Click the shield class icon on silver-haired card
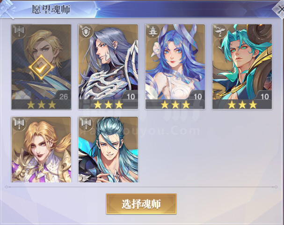 pyautogui.click(x=86, y=32)
